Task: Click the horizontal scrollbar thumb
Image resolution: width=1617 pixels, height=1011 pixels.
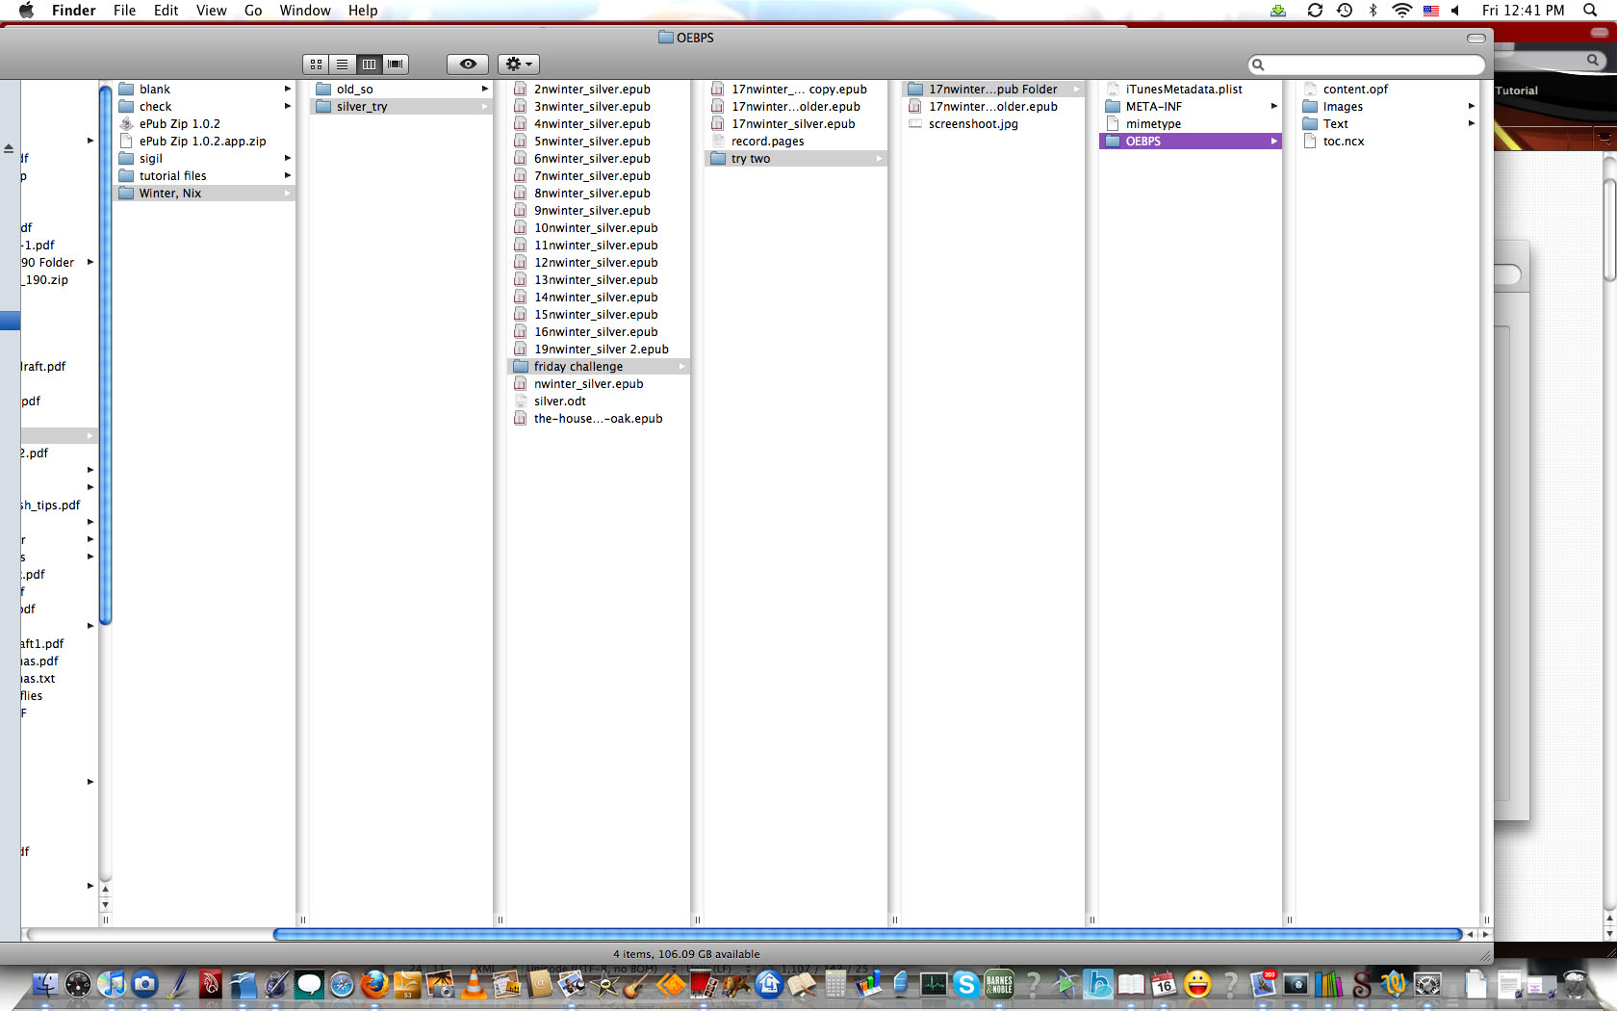Action: [x=868, y=934]
